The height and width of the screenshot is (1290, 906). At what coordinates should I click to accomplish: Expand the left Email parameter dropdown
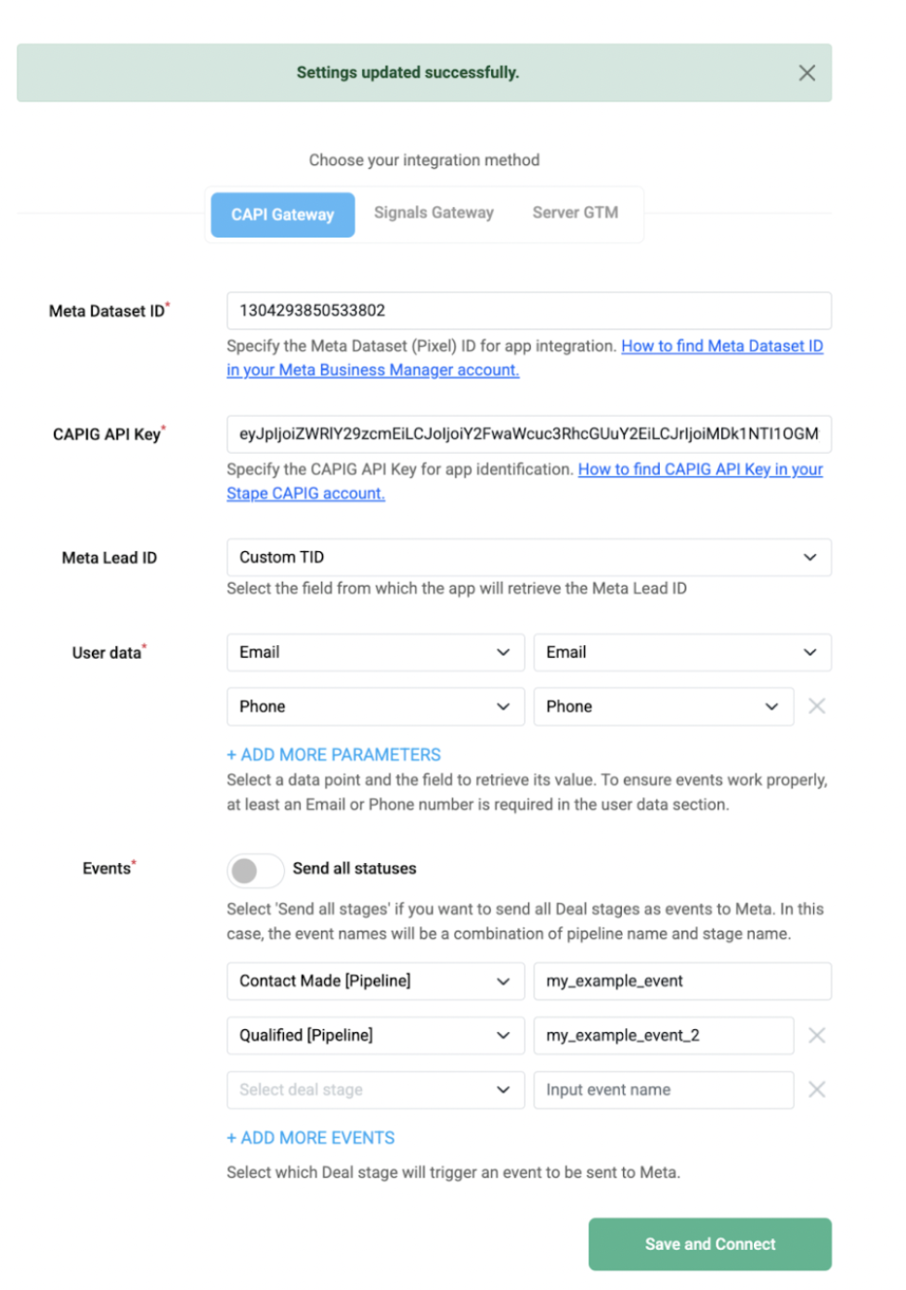click(375, 652)
